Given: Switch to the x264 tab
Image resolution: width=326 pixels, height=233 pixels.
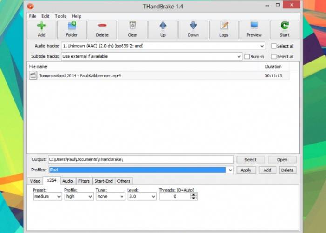Looking at the screenshot, I should (52, 180).
